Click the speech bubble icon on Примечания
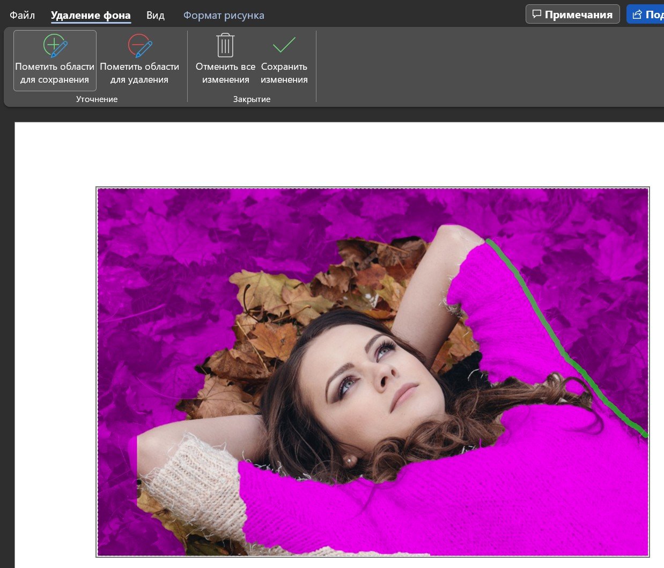The image size is (664, 568). [x=537, y=14]
